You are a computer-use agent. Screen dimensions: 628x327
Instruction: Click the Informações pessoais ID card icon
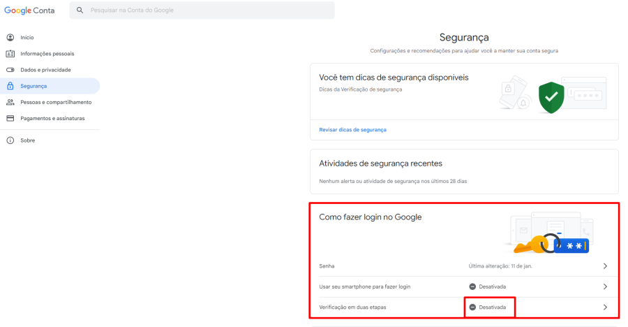pyautogui.click(x=10, y=54)
